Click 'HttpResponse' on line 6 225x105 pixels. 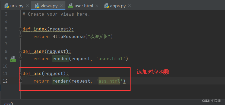pos(69,36)
